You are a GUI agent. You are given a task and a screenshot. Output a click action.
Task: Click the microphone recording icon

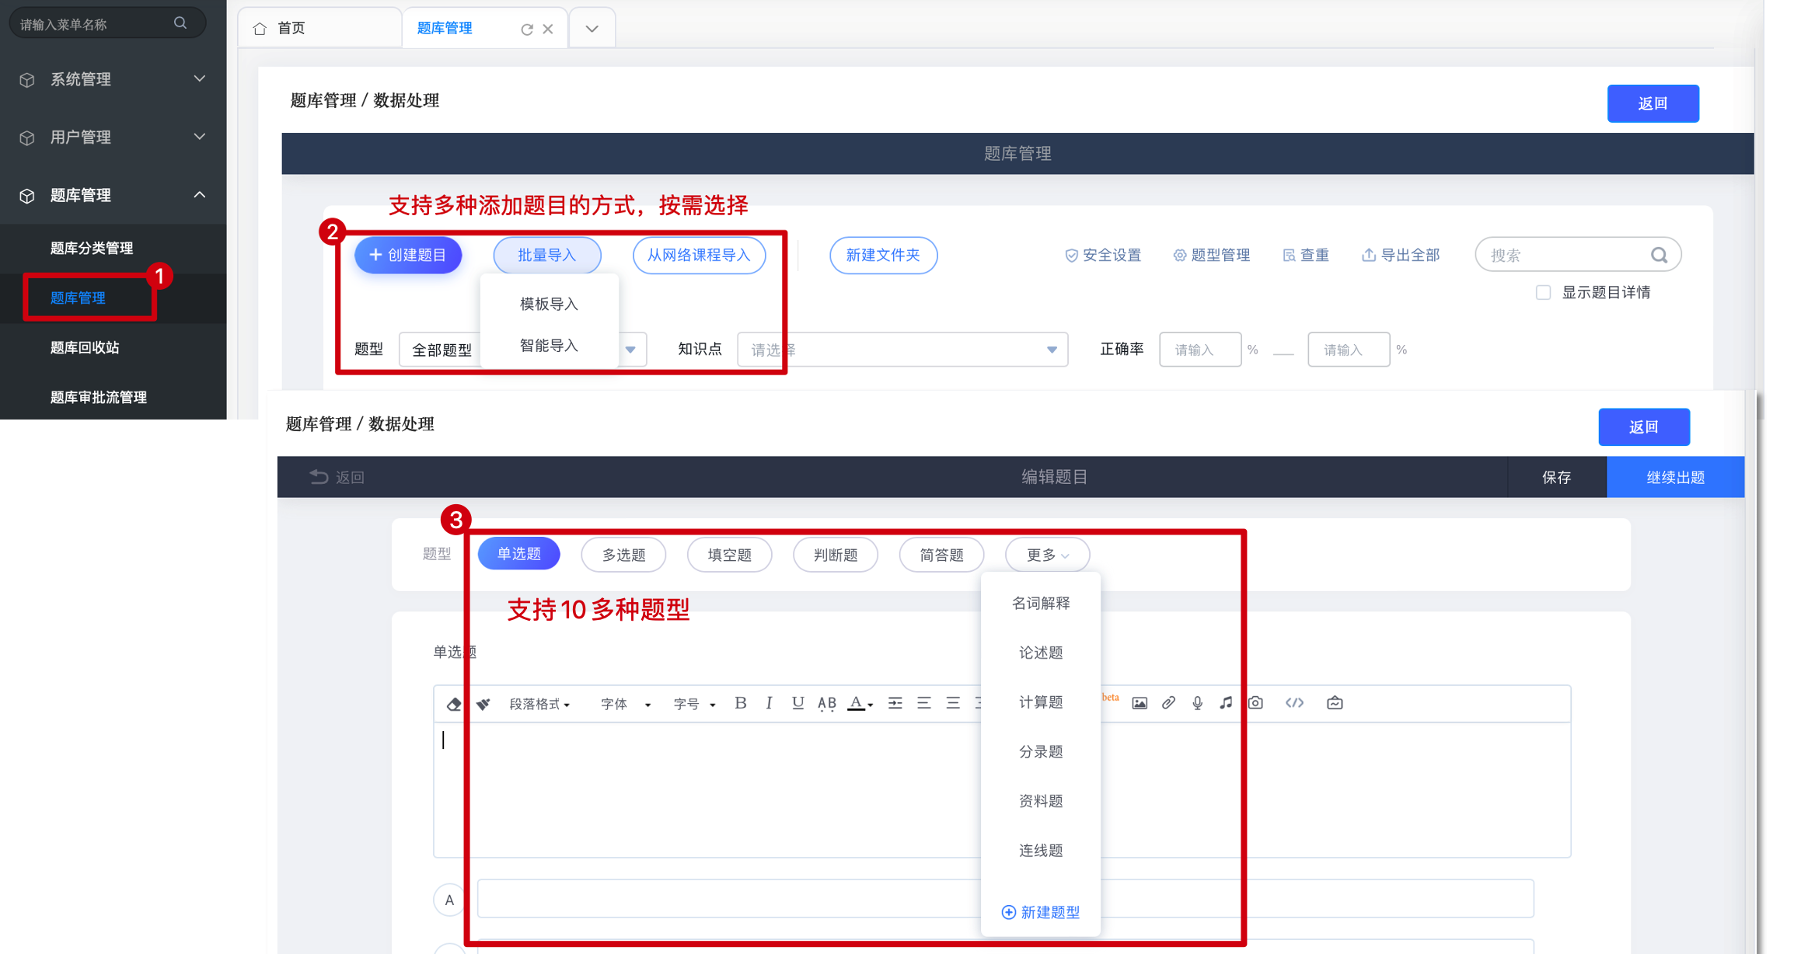(x=1197, y=703)
